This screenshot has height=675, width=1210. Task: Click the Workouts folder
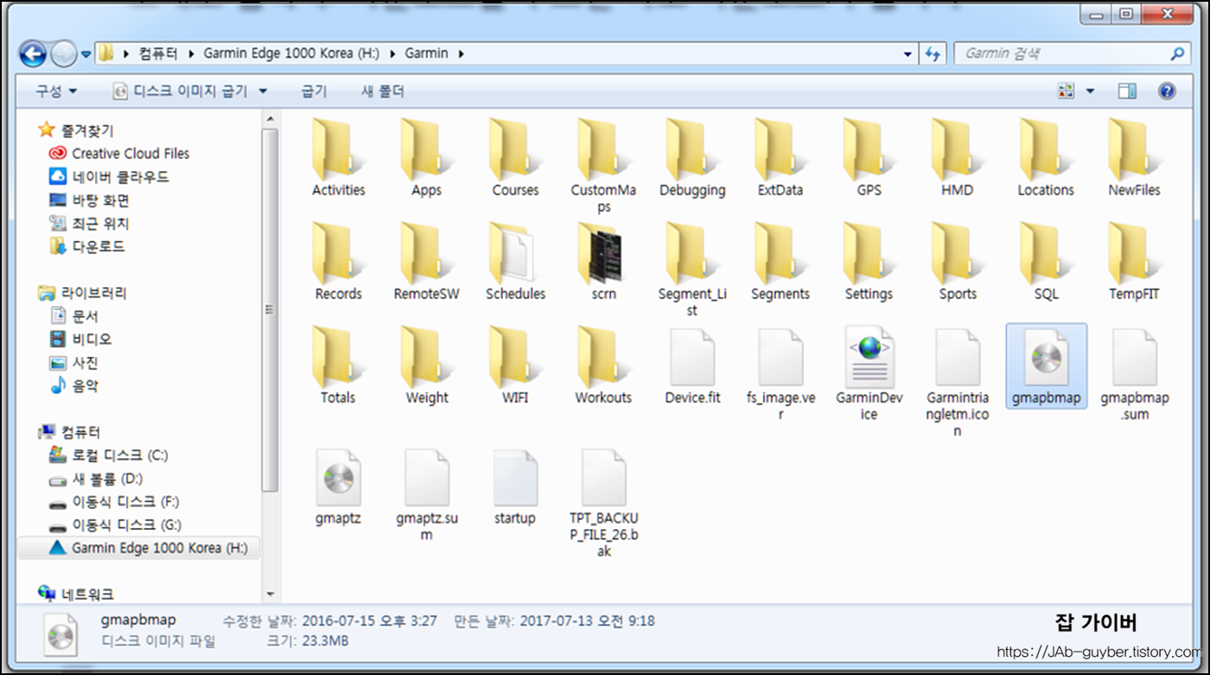pos(603,366)
